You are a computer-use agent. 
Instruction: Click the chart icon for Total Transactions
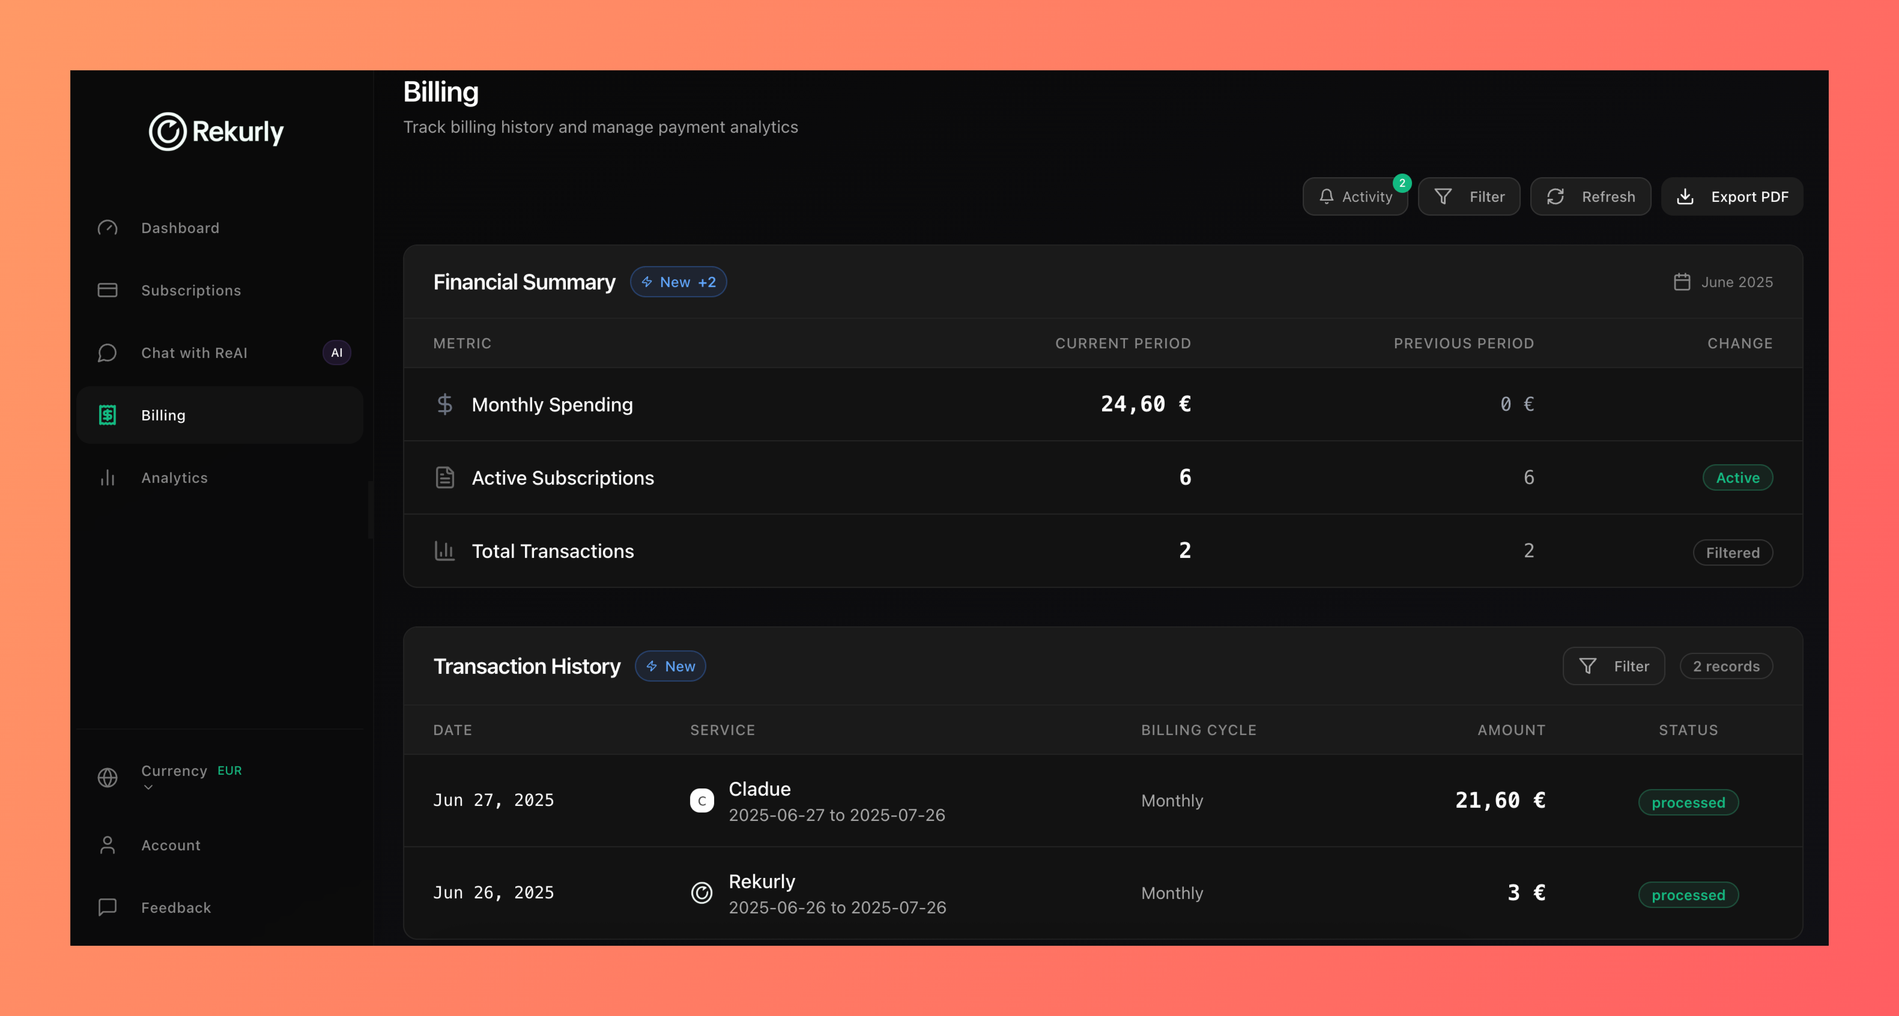[444, 550]
